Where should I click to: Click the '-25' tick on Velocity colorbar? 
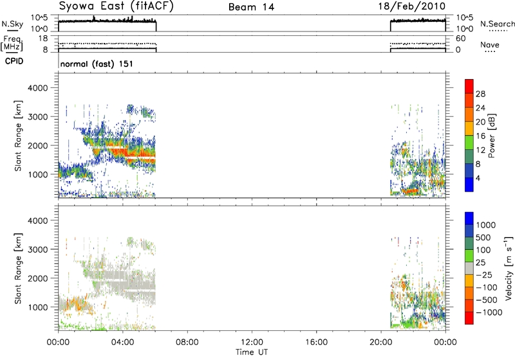pos(484,274)
